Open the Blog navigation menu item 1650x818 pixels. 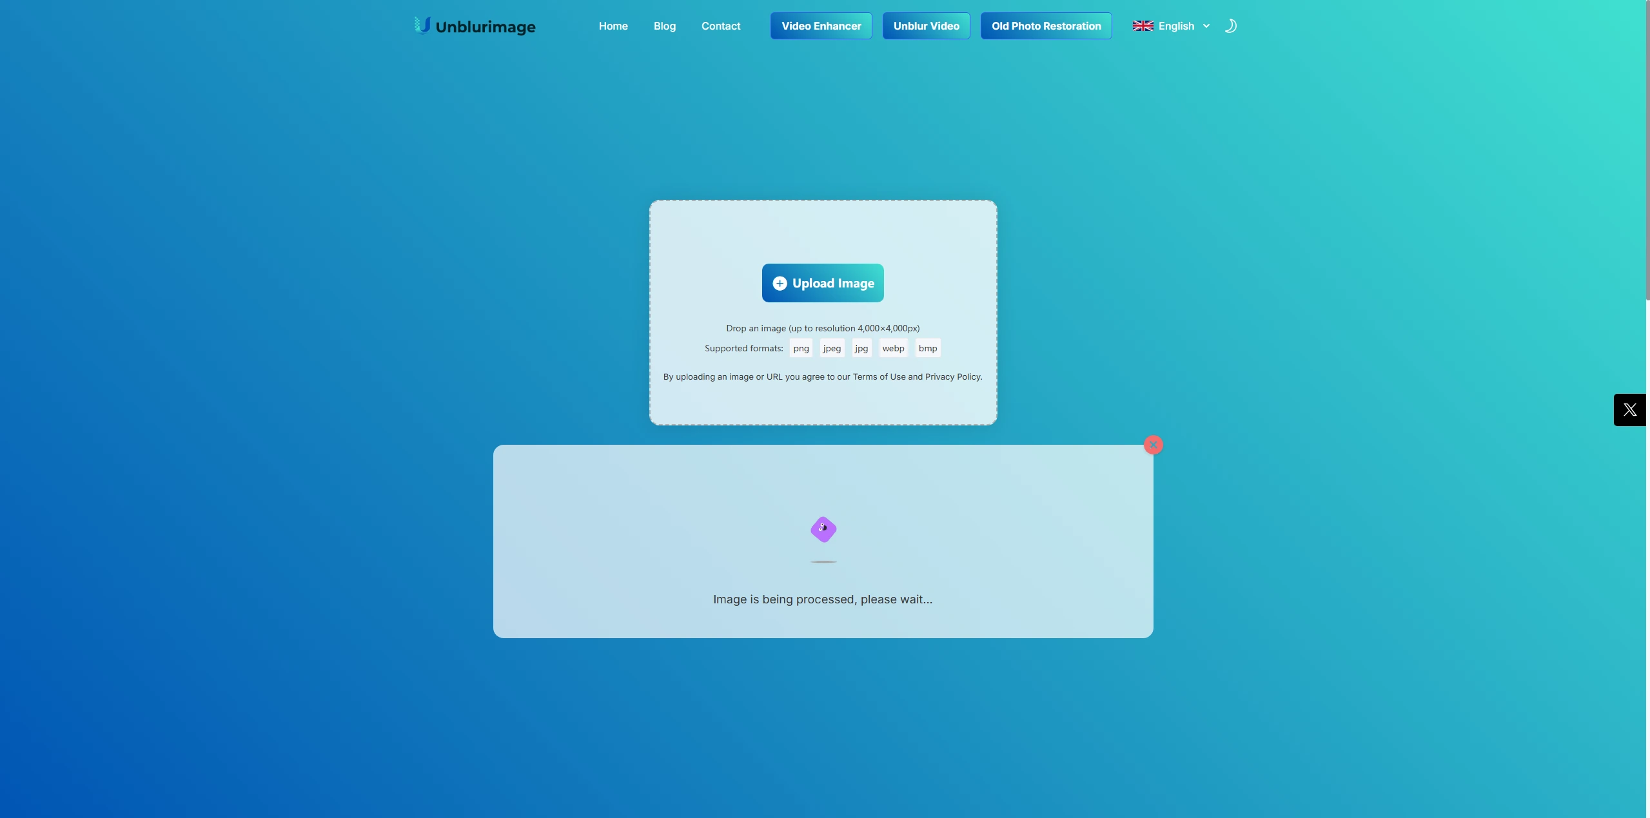(x=664, y=25)
